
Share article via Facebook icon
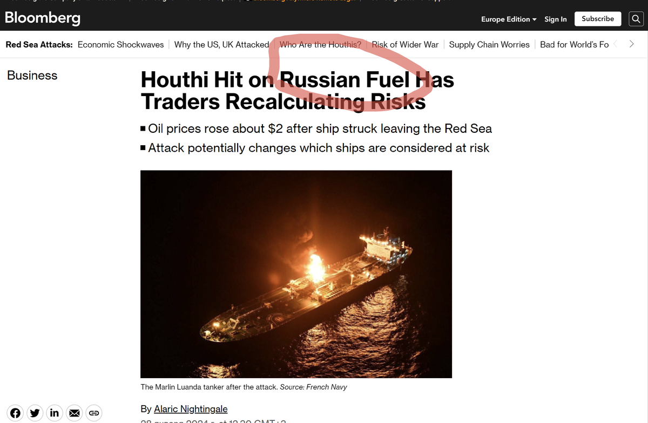tap(16, 413)
